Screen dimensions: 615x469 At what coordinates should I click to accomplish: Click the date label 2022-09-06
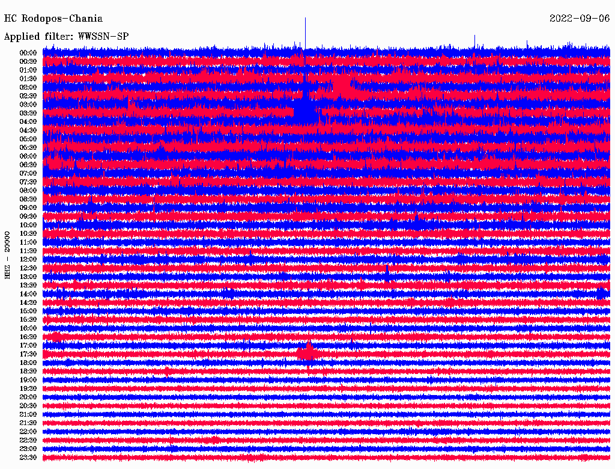(x=580, y=19)
